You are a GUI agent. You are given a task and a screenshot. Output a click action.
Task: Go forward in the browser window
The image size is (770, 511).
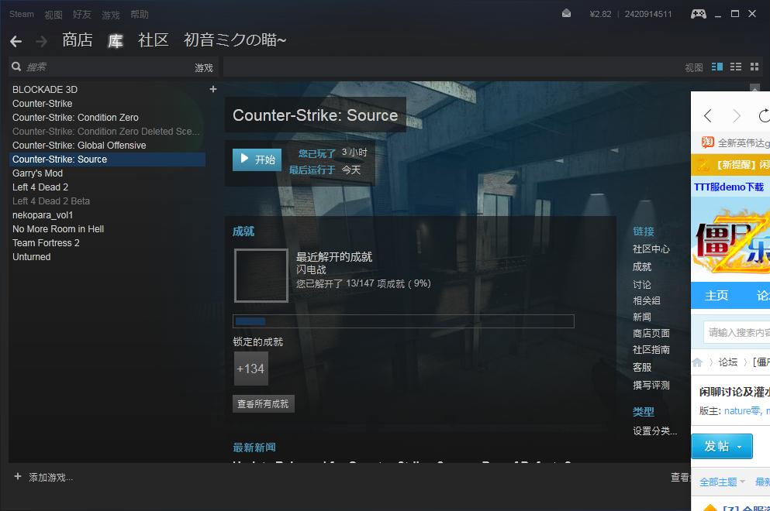(x=736, y=115)
